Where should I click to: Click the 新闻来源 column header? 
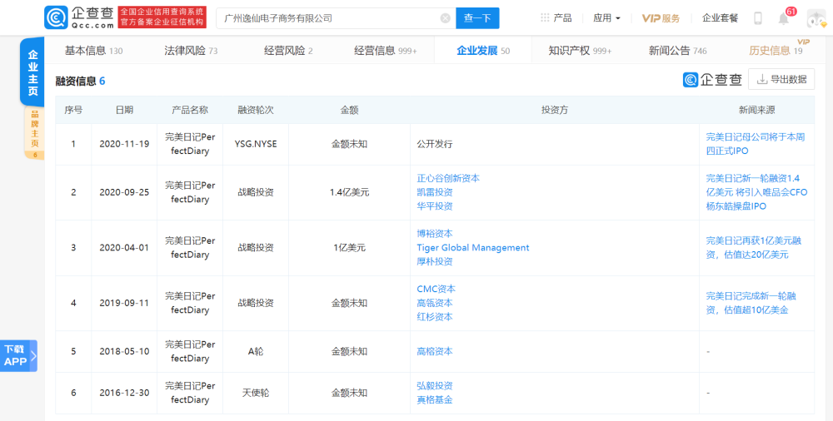click(756, 110)
